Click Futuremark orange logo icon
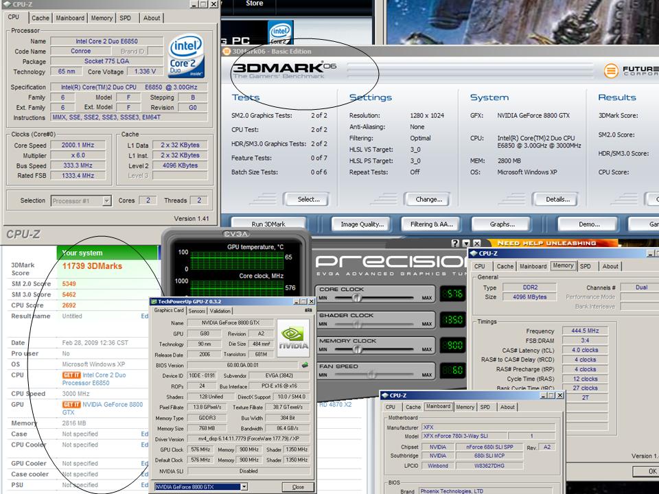The image size is (659, 494). click(x=611, y=71)
